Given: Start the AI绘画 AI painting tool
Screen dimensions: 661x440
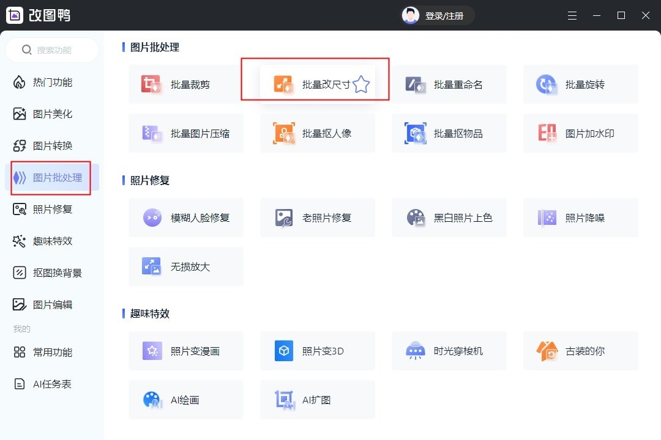Looking at the screenshot, I should [186, 399].
